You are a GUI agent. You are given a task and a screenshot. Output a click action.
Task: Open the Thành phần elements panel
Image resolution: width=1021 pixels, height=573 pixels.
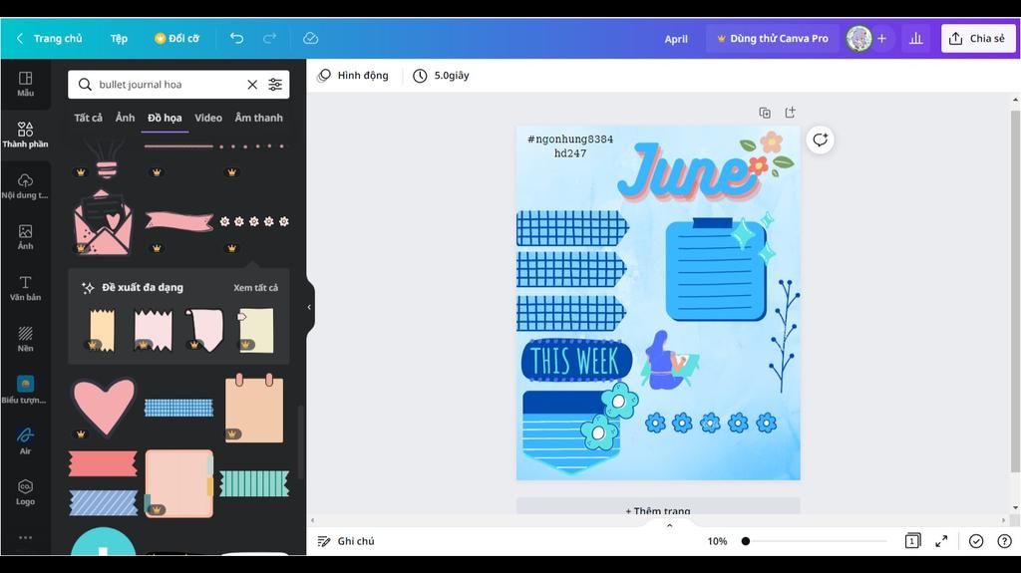(x=25, y=135)
